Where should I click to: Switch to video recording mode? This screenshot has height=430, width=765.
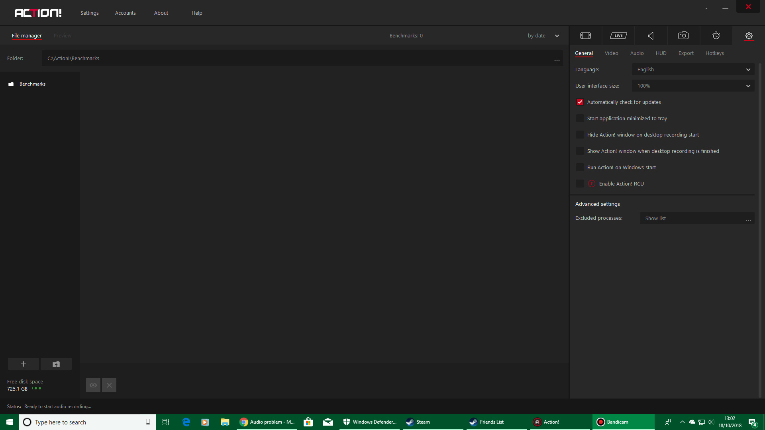[585, 35]
